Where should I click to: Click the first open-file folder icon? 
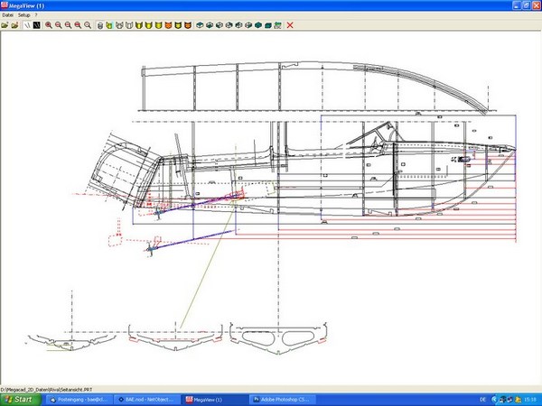coord(5,25)
